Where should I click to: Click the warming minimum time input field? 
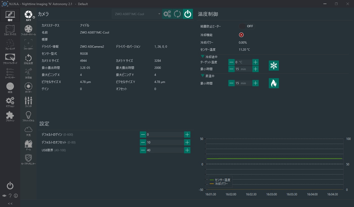pos(244,83)
